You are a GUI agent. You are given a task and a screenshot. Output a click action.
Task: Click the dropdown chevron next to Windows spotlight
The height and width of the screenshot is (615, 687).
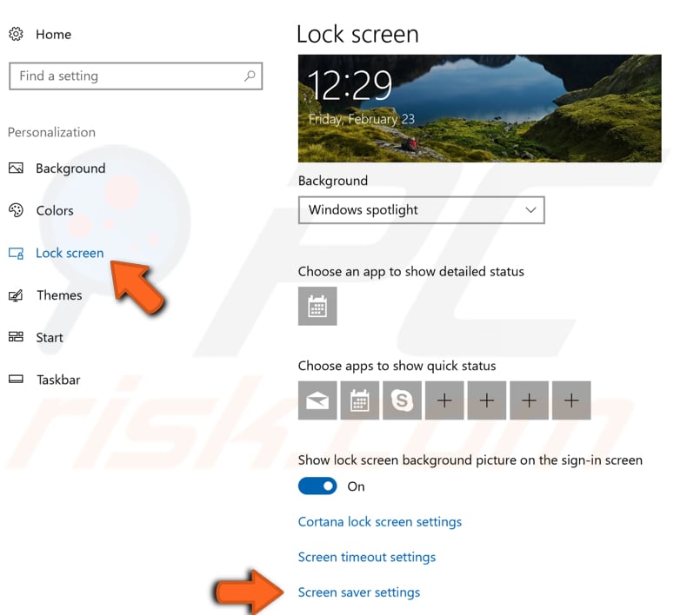coord(530,210)
